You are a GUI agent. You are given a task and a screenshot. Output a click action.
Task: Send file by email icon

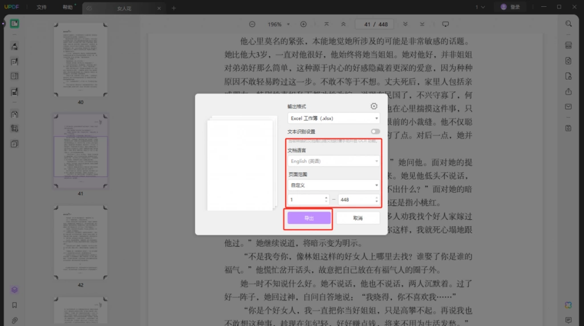(569, 107)
